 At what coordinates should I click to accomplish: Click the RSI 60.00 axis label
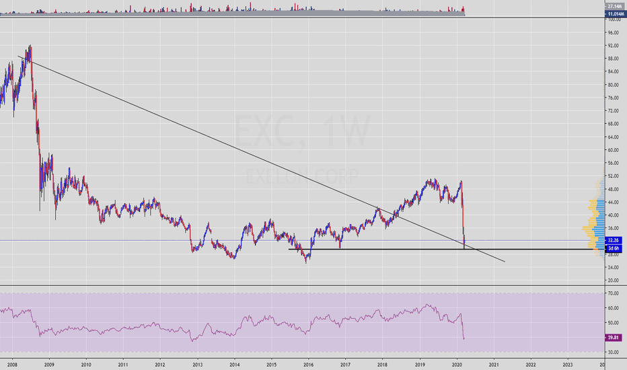614,308
